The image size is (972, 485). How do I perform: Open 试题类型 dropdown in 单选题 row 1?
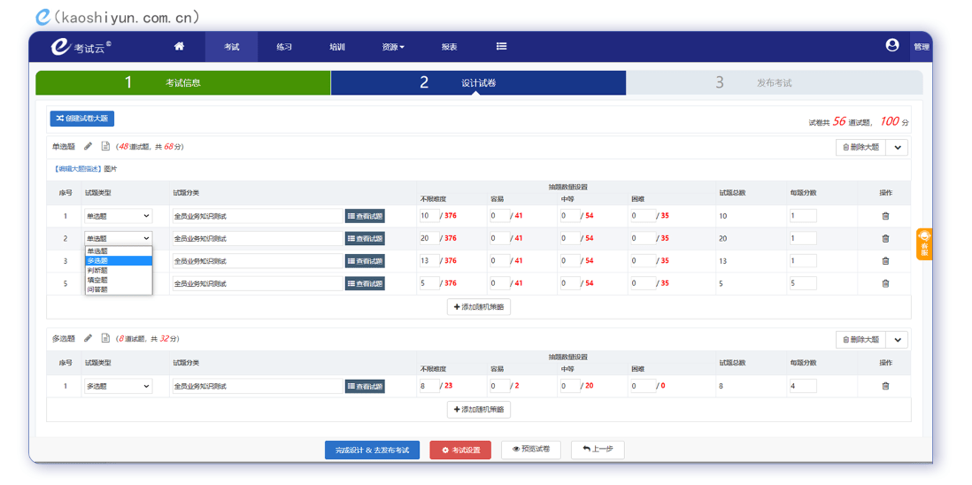click(x=119, y=216)
